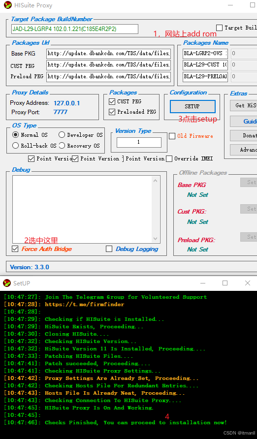Click Set button for offline Preload PKG
Screen dimensions: 257x439
[249, 237]
